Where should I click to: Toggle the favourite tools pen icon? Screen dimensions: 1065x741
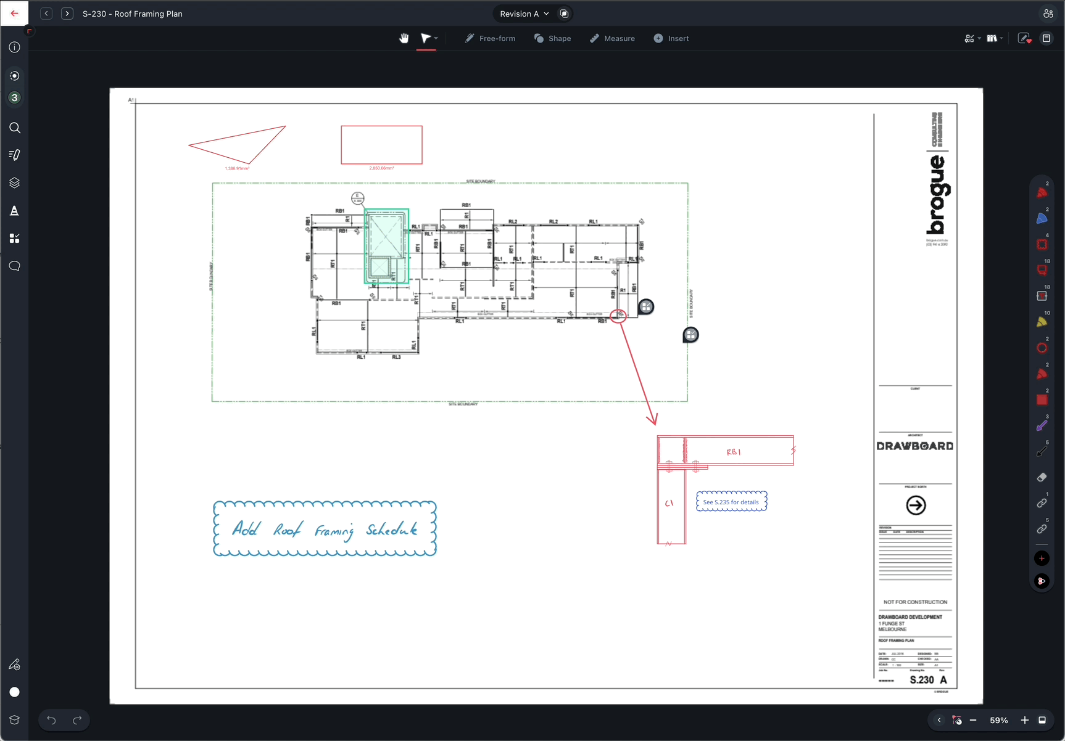pos(1024,38)
